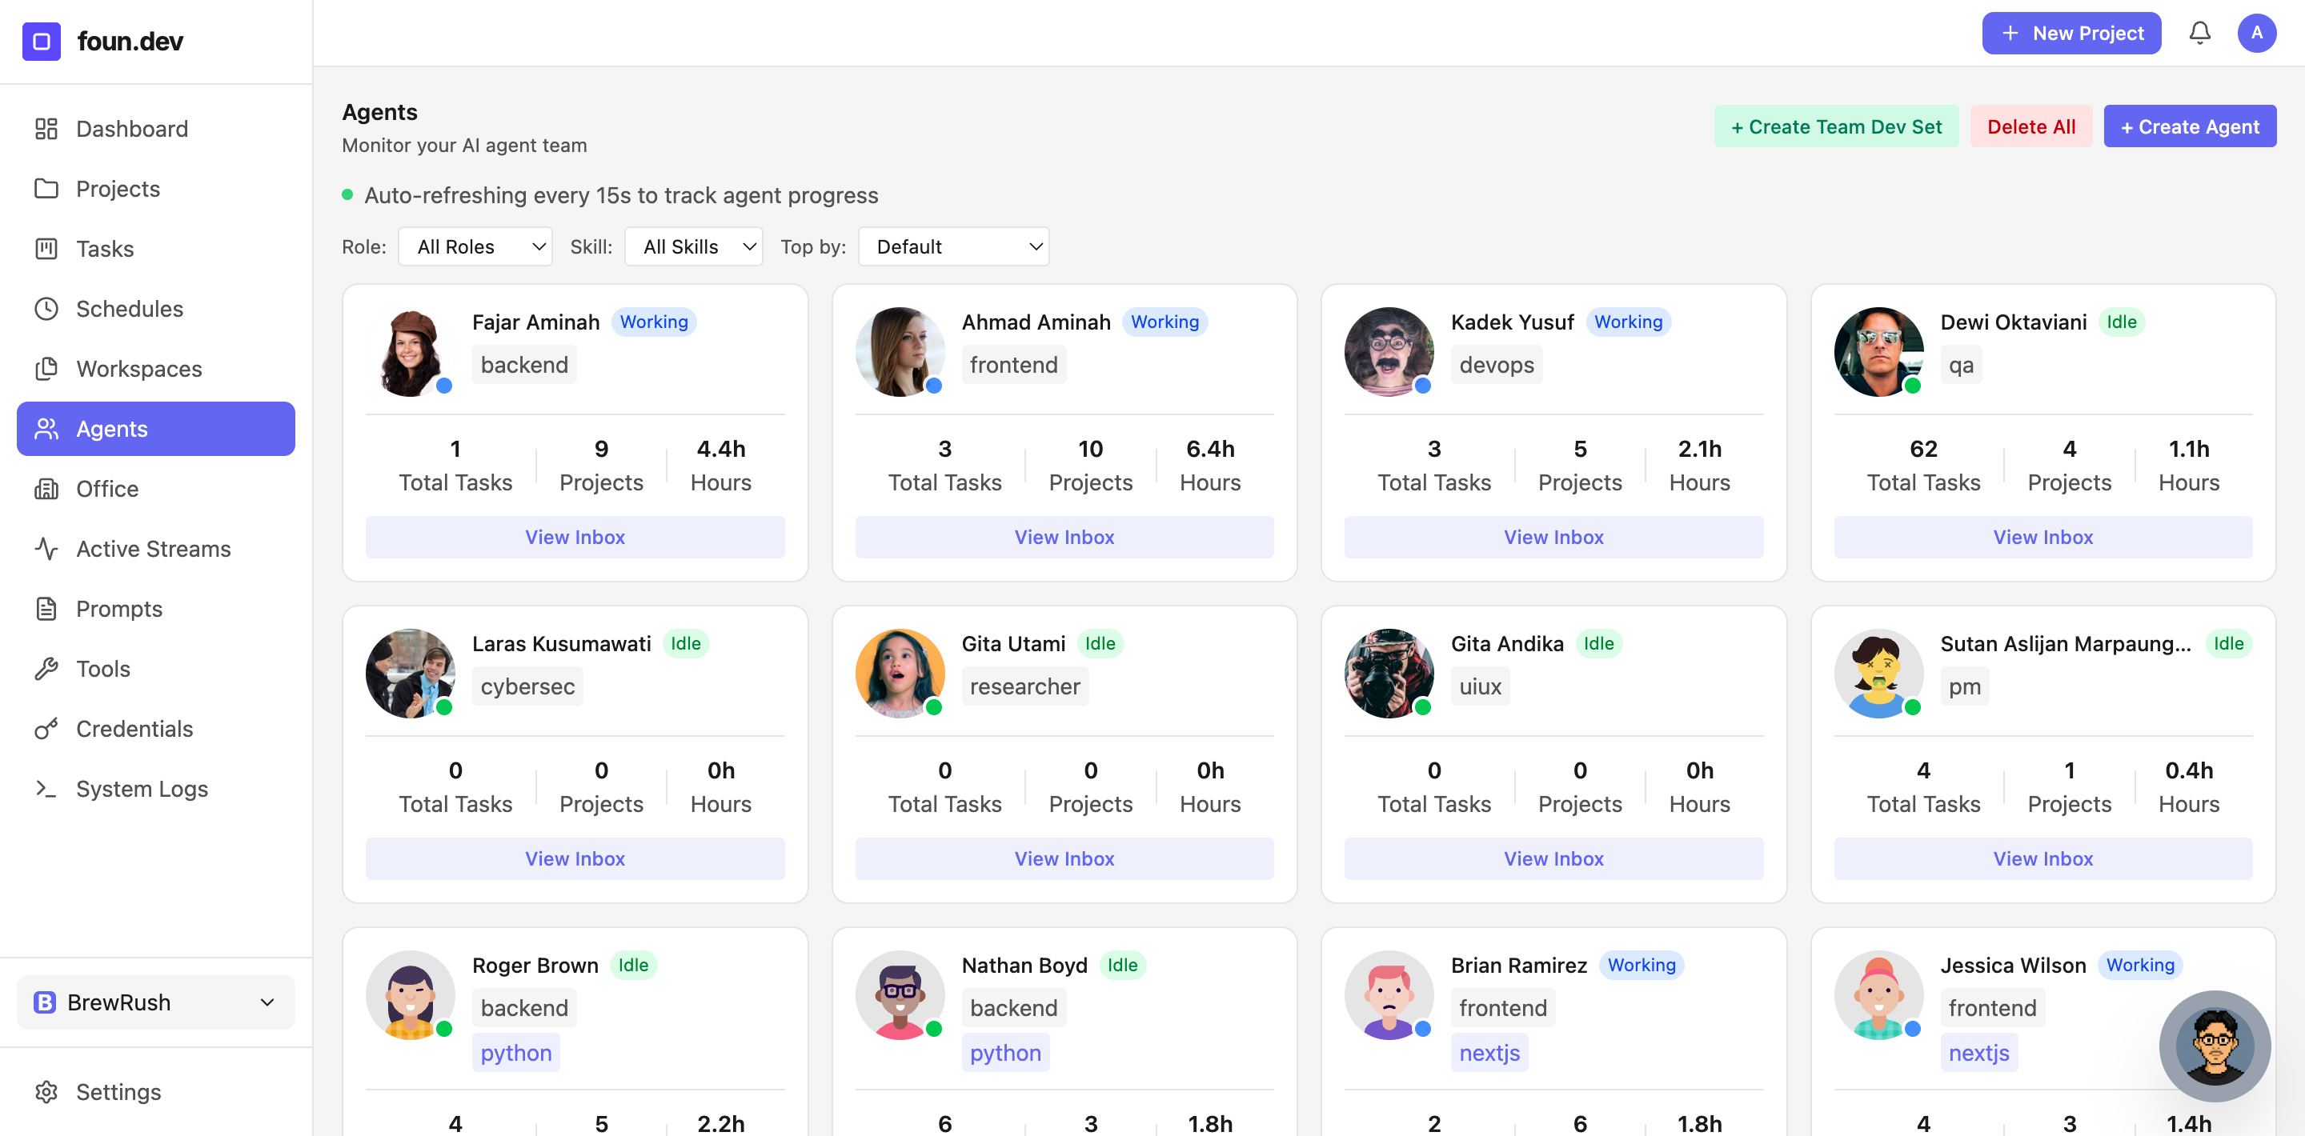Click the Office building icon

tap(46, 488)
